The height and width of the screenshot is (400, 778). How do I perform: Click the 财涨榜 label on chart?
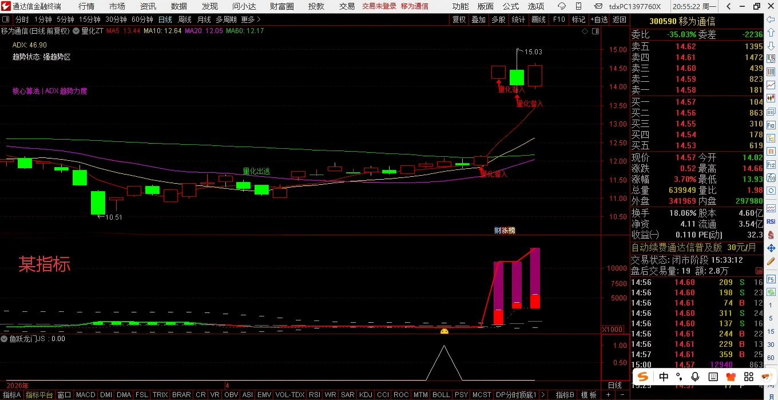505,230
